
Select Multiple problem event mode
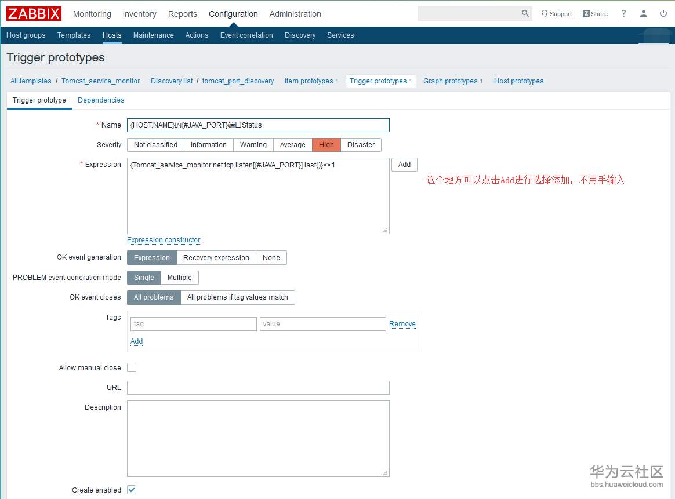[180, 278]
